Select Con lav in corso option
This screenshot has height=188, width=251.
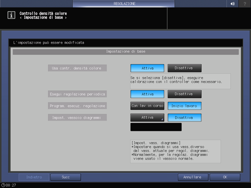click(147, 106)
